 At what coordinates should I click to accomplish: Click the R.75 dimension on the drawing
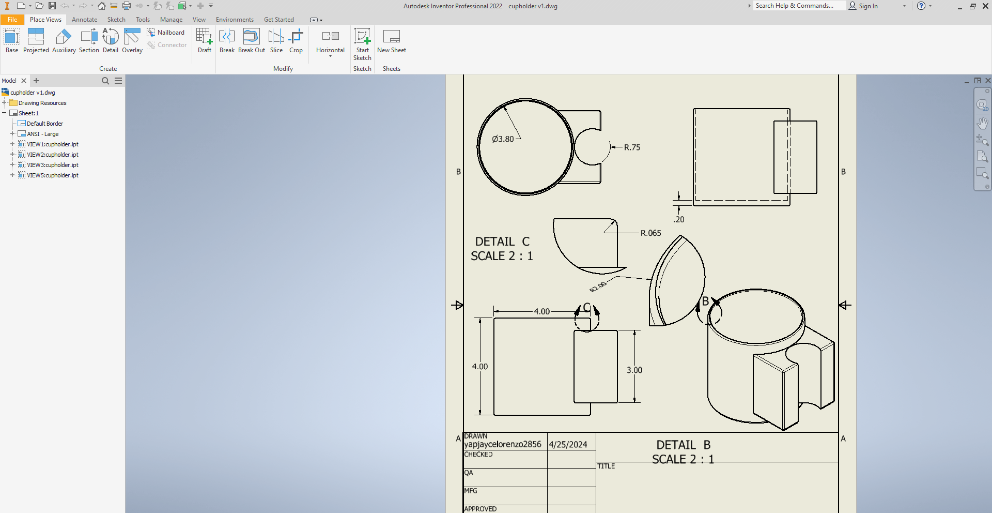632,147
